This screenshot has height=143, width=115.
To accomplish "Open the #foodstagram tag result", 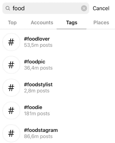I will [57, 133].
